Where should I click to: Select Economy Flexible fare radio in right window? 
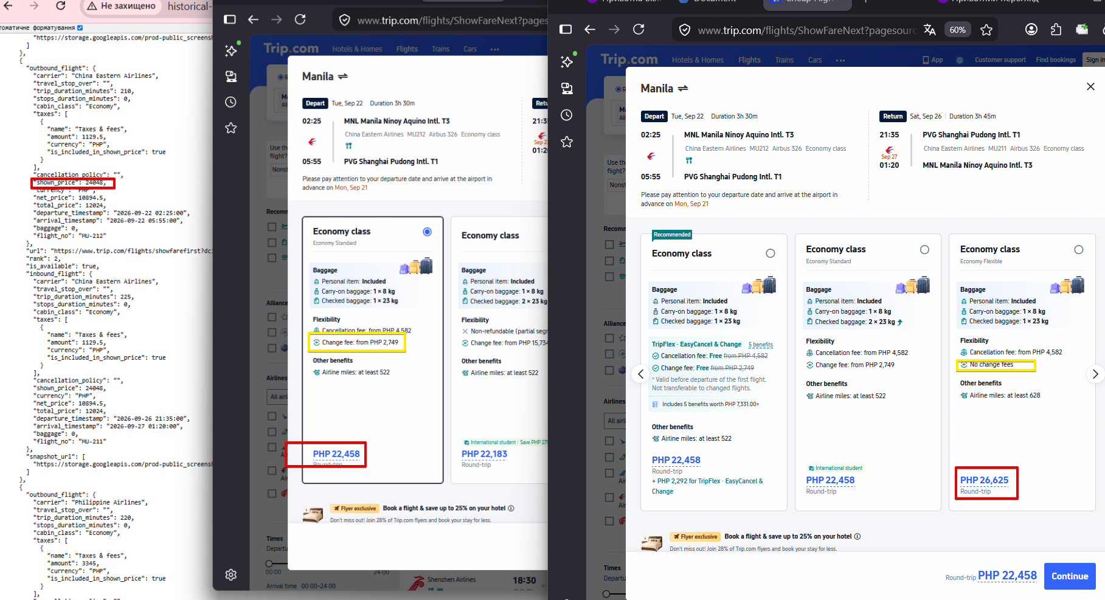point(1079,249)
